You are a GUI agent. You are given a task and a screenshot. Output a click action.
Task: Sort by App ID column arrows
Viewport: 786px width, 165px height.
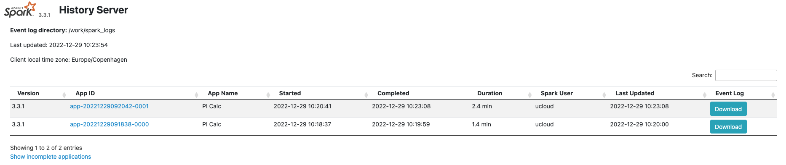[x=196, y=95]
